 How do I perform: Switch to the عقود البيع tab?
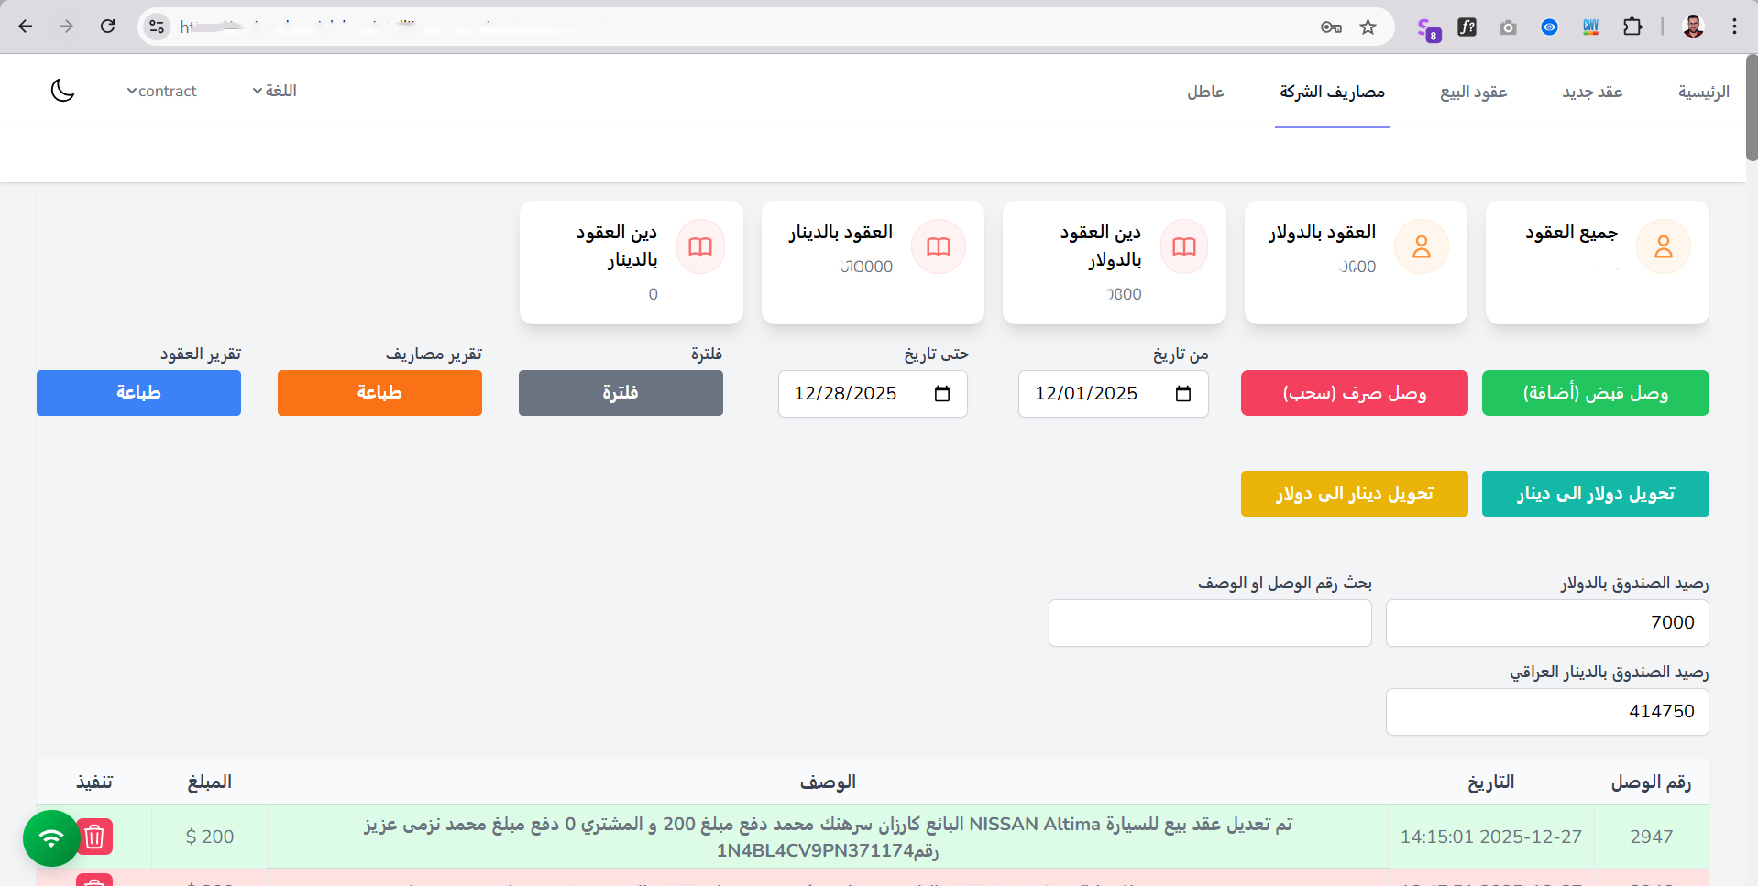(1472, 92)
